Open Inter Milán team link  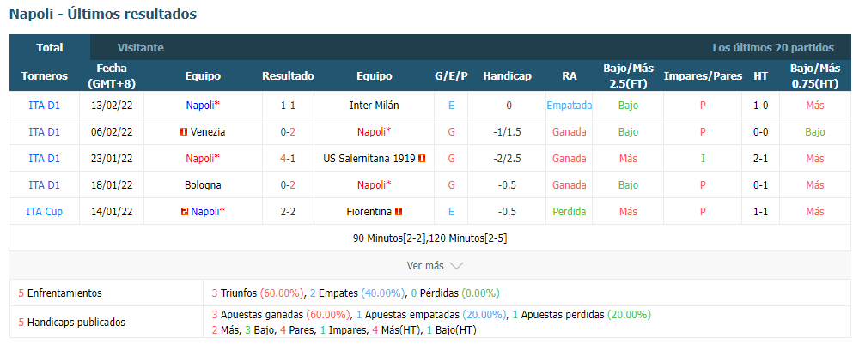[x=375, y=106]
